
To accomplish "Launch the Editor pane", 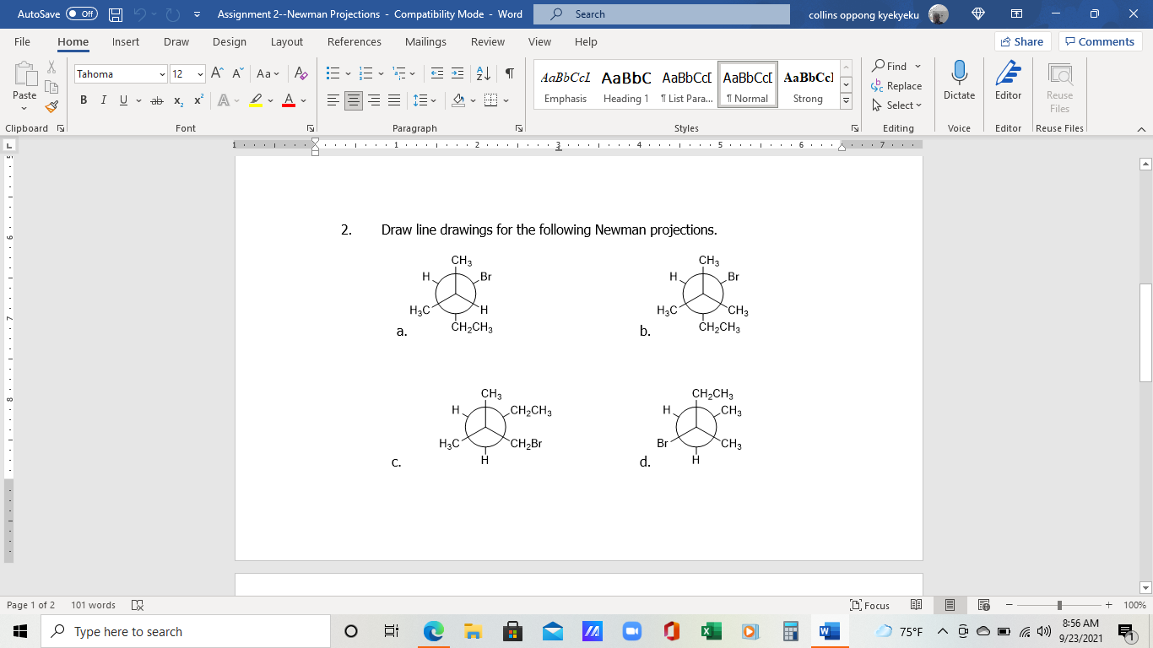I will click(1008, 83).
